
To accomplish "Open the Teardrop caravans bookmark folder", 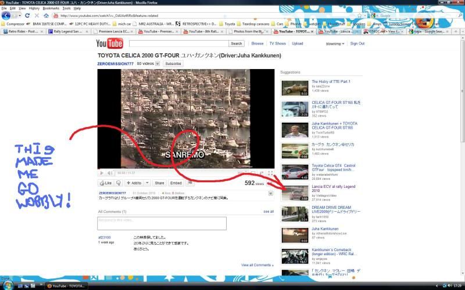I will 253,24.
